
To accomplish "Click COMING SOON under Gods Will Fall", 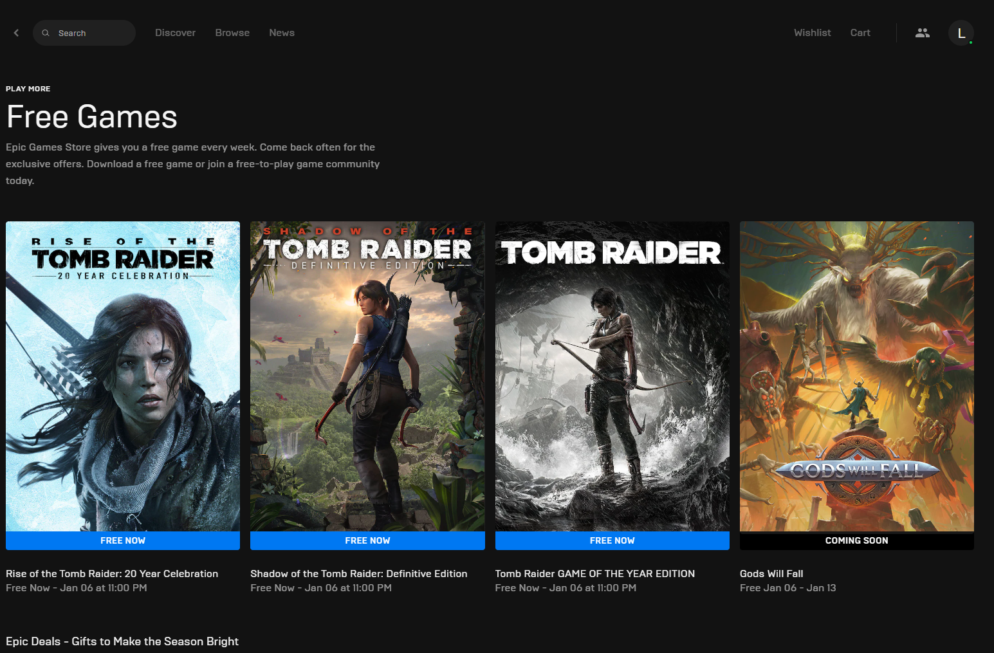I will tap(856, 540).
